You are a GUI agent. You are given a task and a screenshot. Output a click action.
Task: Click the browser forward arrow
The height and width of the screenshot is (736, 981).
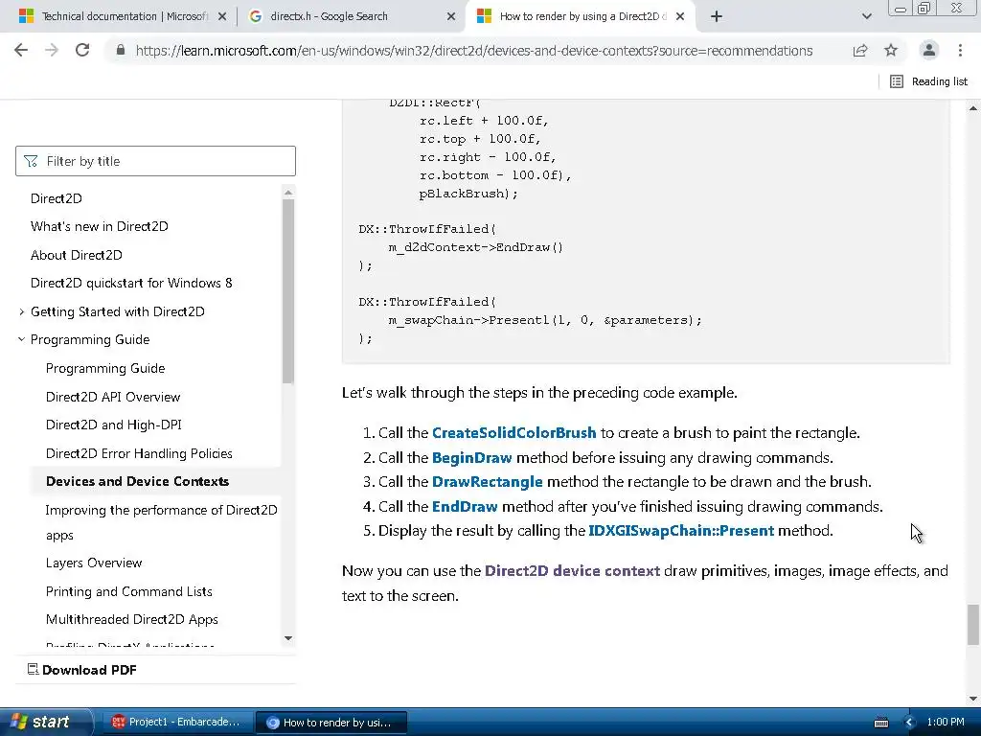click(x=52, y=50)
